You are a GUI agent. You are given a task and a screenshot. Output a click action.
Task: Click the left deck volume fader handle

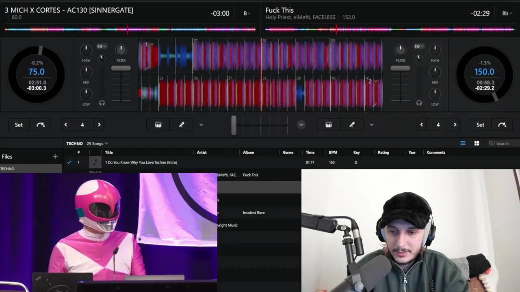[x=121, y=68]
